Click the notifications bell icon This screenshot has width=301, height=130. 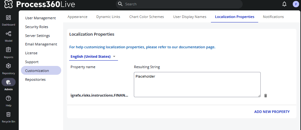pos(284,4)
